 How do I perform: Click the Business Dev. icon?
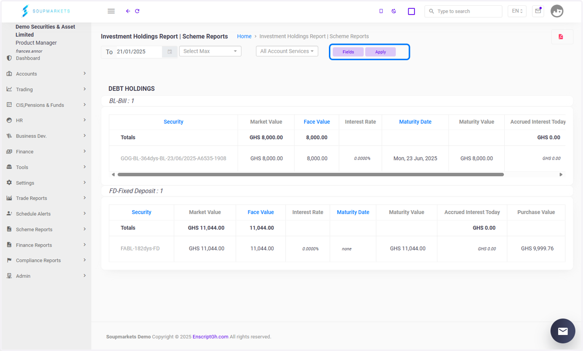tap(9, 136)
